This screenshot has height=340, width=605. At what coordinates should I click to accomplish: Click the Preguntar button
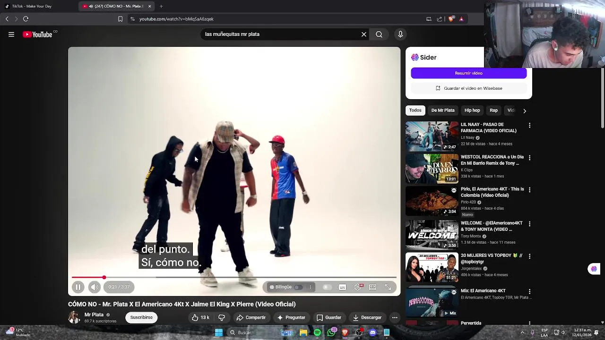pyautogui.click(x=291, y=318)
